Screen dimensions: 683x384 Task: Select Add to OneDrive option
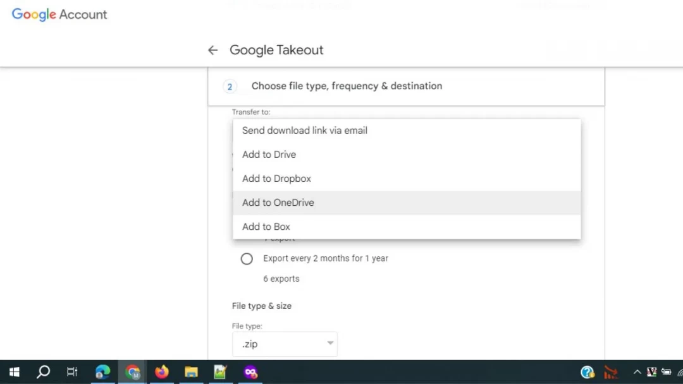point(278,202)
